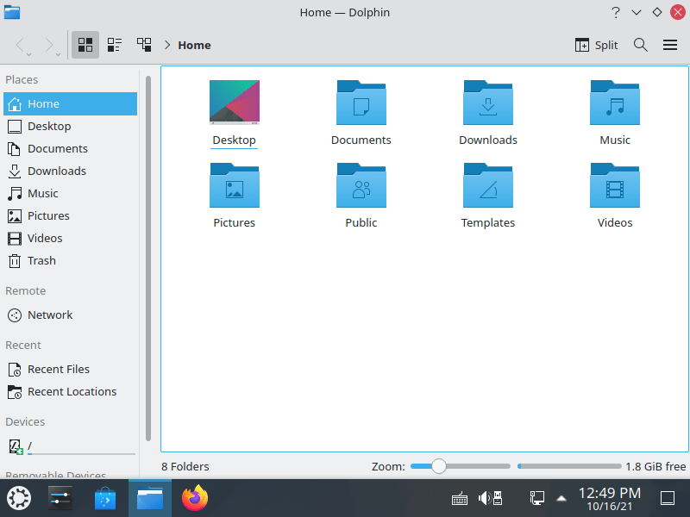This screenshot has width=690, height=517.
Task: Open back history dropdown arrow
Action: coord(29,54)
